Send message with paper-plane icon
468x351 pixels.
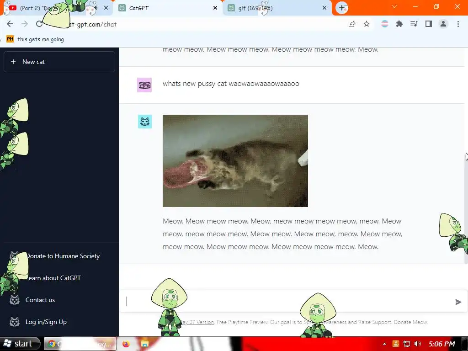pos(458,302)
